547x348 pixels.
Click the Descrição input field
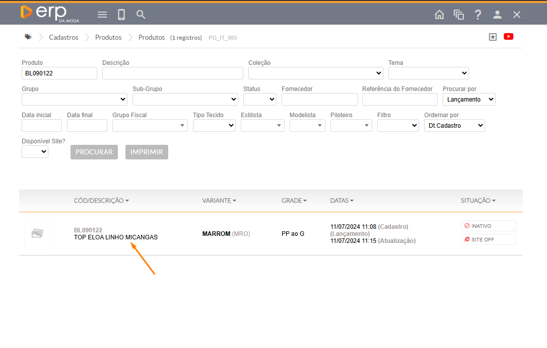172,73
